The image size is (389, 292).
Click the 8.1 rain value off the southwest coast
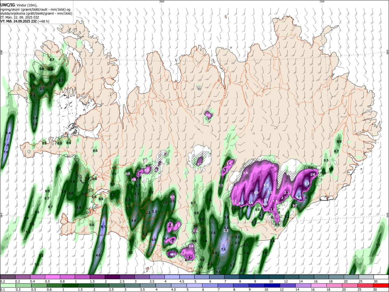pyautogui.click(x=103, y=227)
